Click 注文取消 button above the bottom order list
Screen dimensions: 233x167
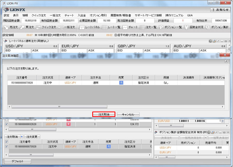[12, 137]
